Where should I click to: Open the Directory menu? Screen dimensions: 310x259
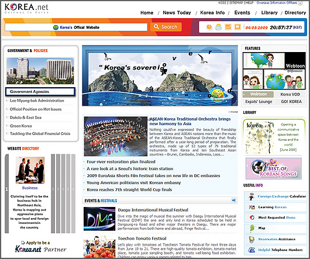click(x=295, y=13)
